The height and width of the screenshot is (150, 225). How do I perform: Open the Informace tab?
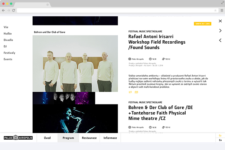(110, 138)
